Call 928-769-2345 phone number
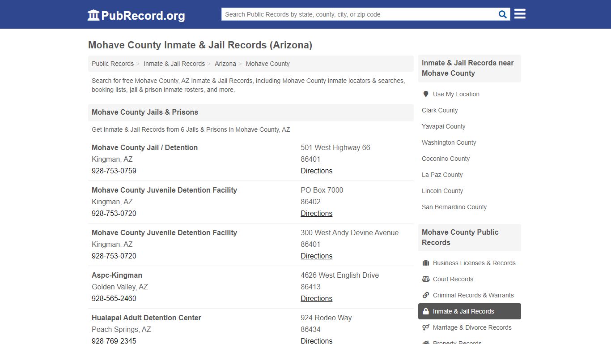The image size is (611, 344). [x=114, y=340]
